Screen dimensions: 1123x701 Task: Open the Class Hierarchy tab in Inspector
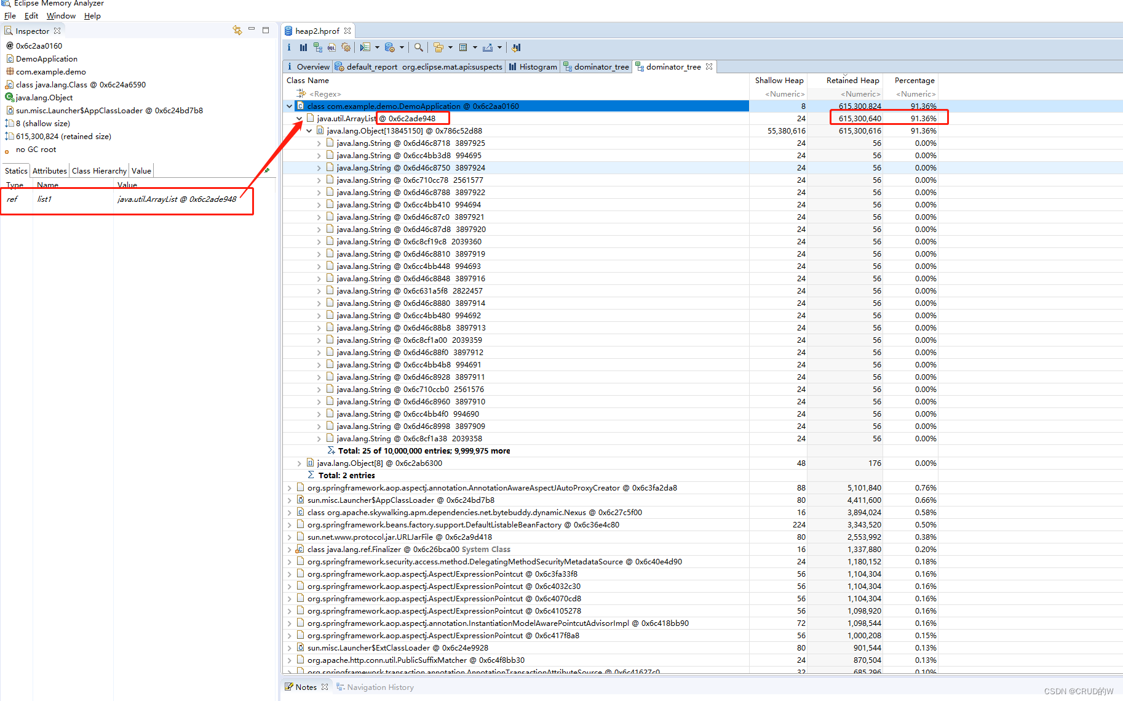point(99,171)
